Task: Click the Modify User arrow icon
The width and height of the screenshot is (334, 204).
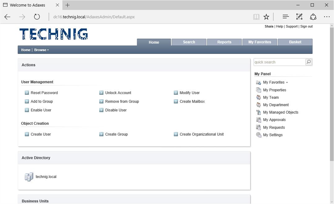Action: pos(176,93)
